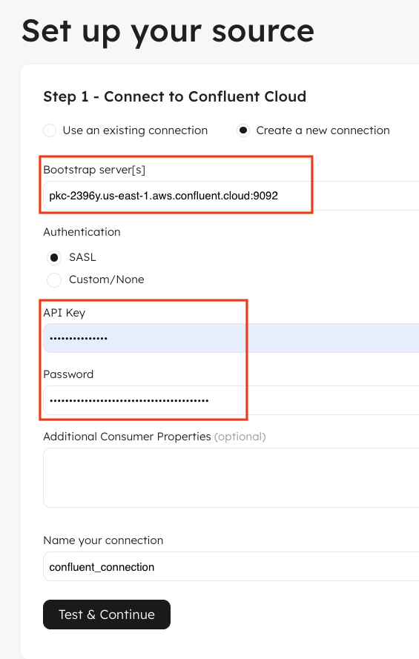Viewport: 419px width, 659px height.
Task: Click the 'Password' field label
Action: pyautogui.click(x=68, y=374)
